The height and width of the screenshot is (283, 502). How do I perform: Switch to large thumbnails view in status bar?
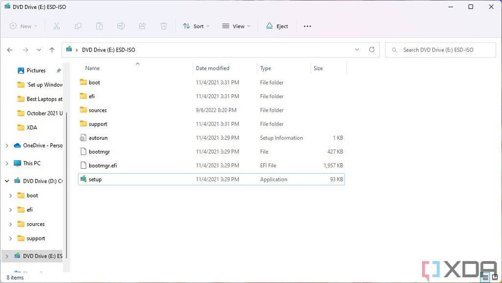(494, 278)
